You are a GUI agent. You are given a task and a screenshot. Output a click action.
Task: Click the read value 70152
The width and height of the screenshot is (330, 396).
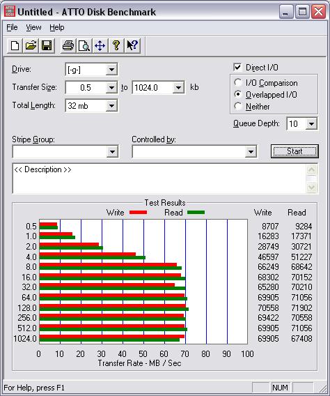[301, 277]
